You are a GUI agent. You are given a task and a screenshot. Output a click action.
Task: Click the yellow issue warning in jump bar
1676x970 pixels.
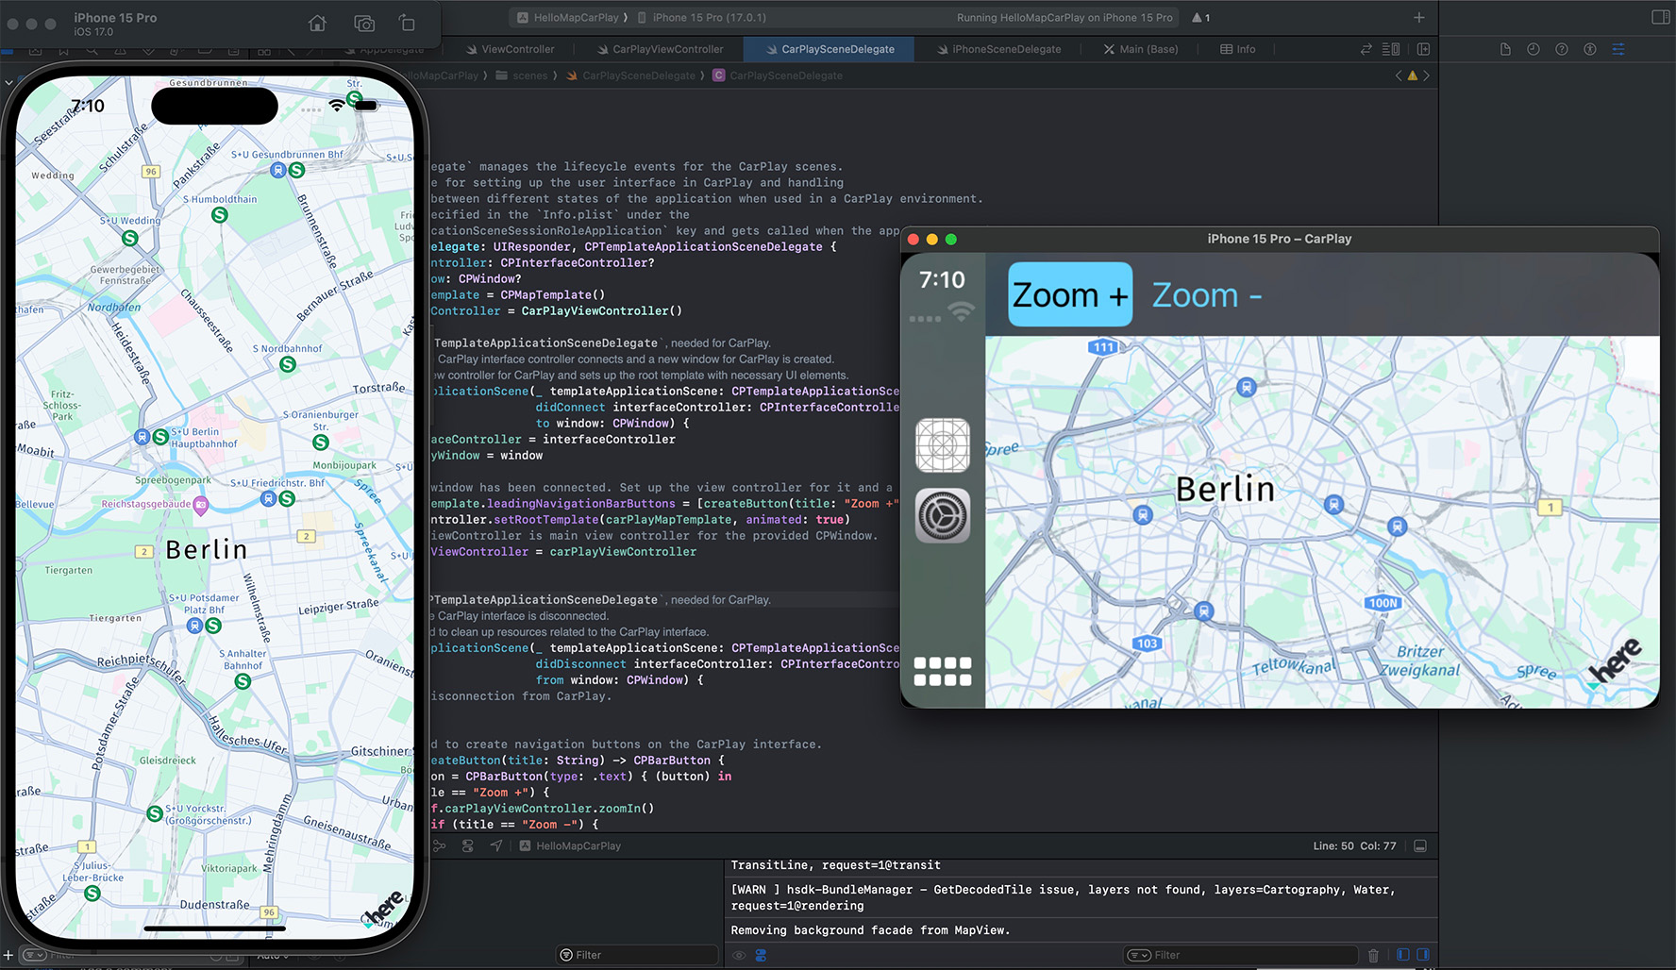1413,75
